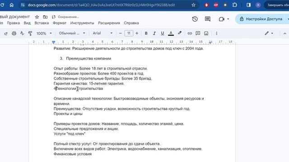289x162 pixels.
Task: Activate the paint format tool
Action: [x=30, y=33]
